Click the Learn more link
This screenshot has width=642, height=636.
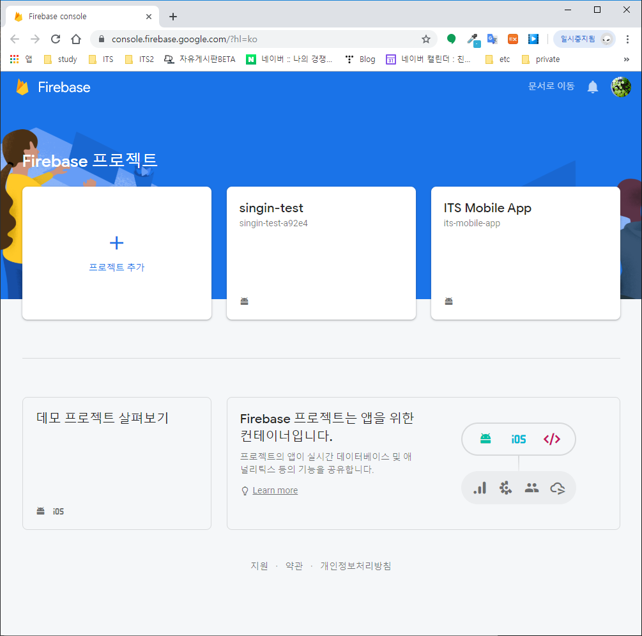(275, 490)
